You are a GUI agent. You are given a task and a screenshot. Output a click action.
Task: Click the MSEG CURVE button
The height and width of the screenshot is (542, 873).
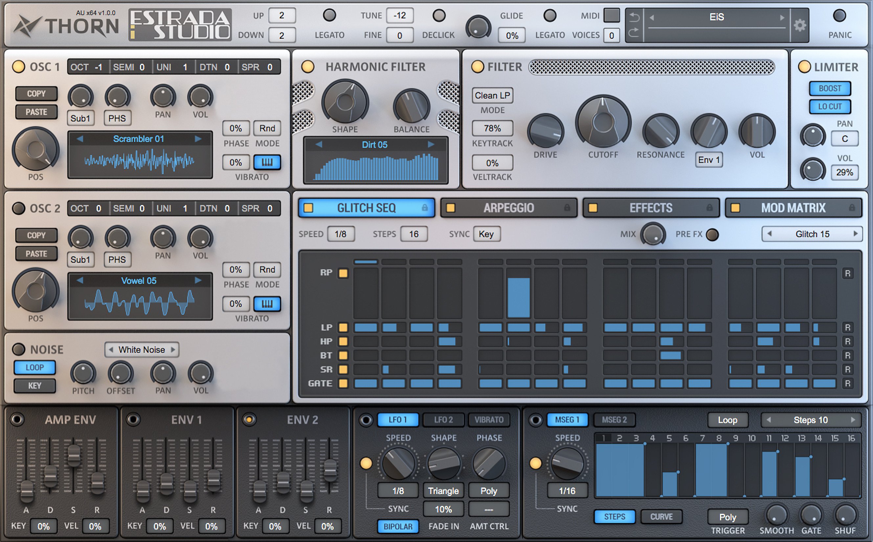661,517
